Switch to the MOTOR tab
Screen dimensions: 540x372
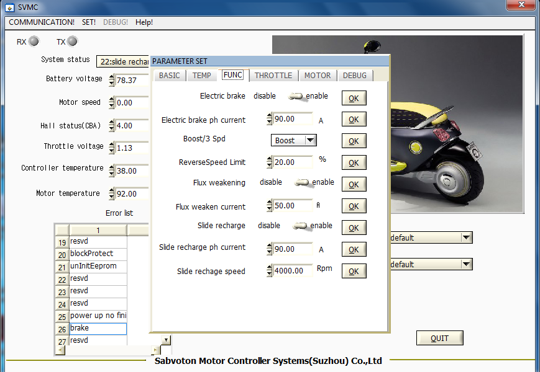click(x=317, y=76)
